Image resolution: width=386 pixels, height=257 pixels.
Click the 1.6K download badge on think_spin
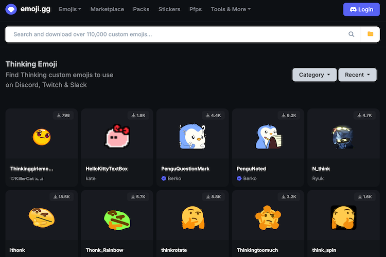point(365,197)
